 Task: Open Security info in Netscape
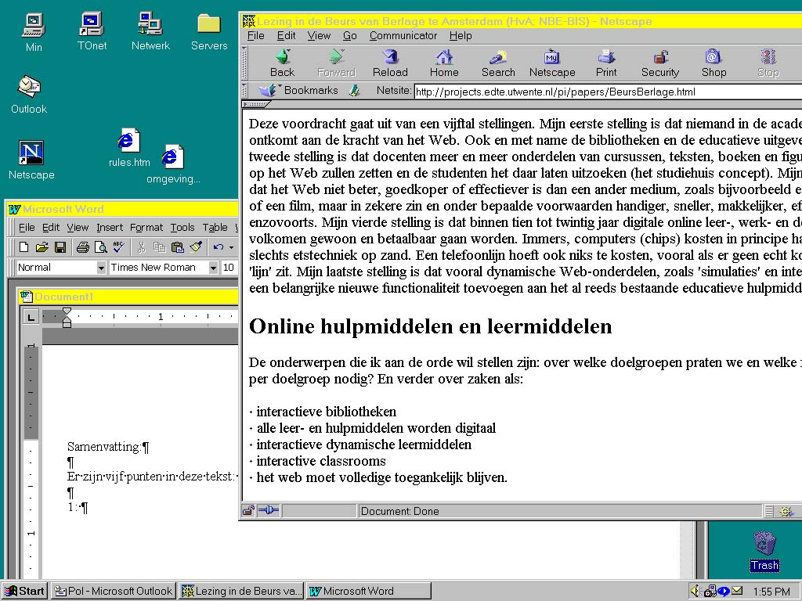click(660, 63)
